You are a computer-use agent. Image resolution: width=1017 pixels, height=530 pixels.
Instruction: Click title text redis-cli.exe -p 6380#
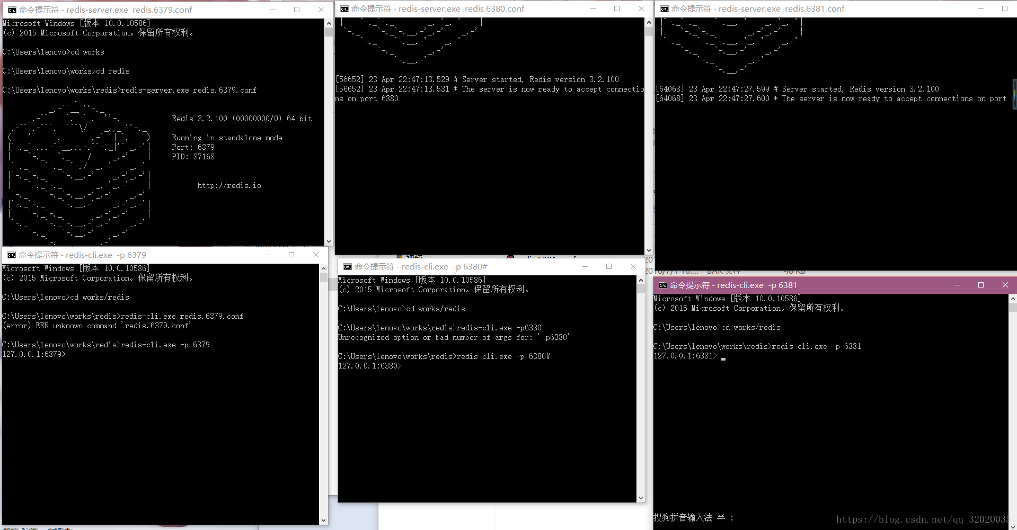click(x=421, y=266)
